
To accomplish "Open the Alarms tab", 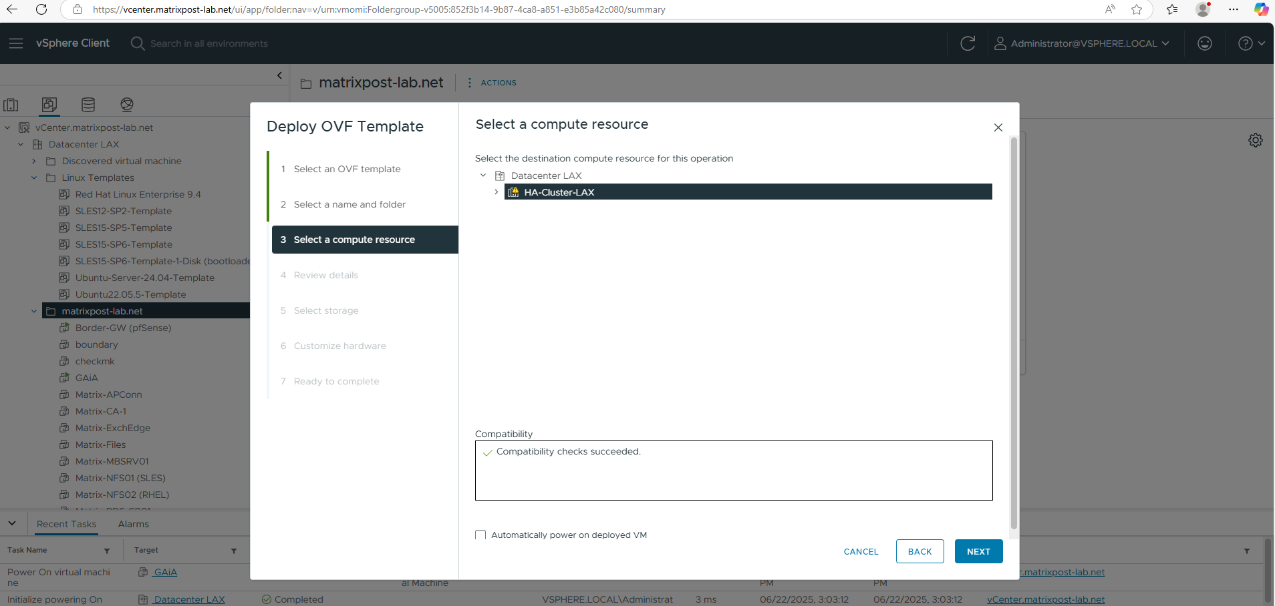I will [134, 524].
